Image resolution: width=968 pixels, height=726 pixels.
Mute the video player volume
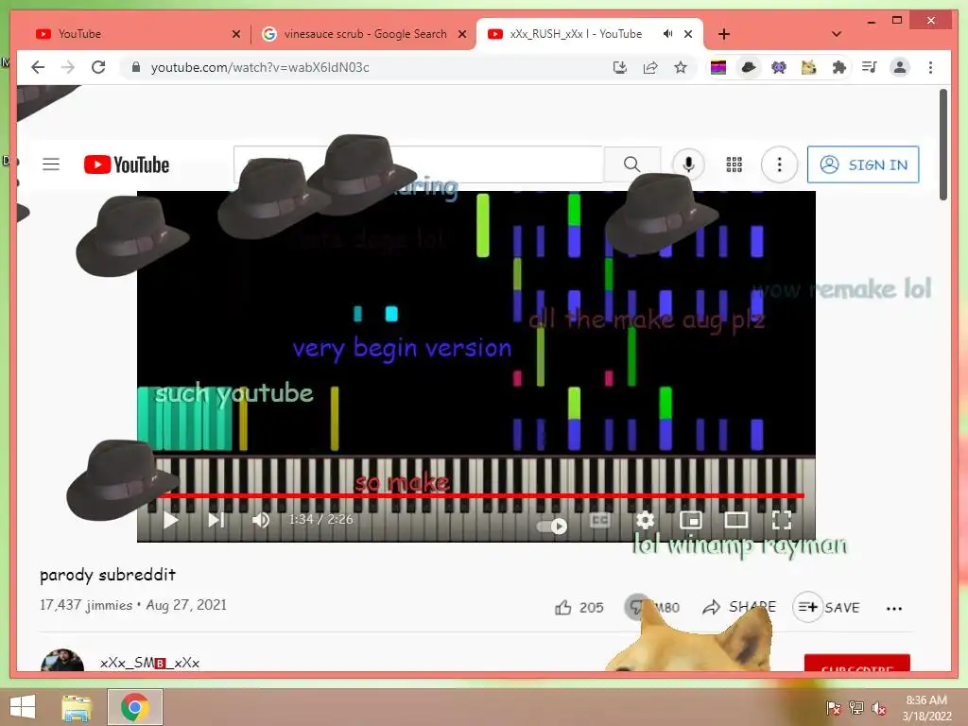[x=261, y=520]
